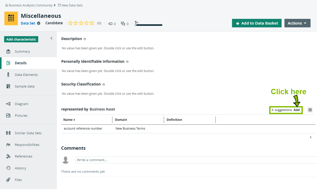Click the Description info icon

[85, 39]
